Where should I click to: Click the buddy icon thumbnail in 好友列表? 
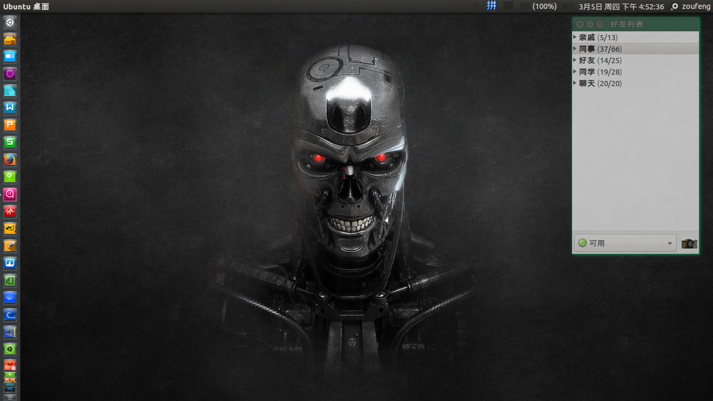pyautogui.click(x=690, y=243)
